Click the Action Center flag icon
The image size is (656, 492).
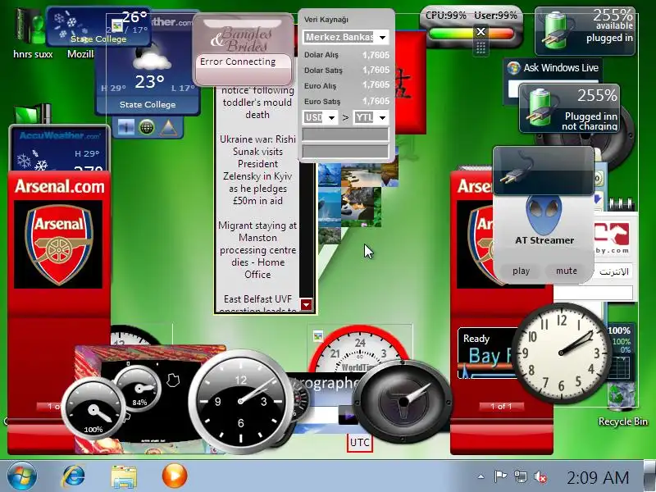(500, 476)
